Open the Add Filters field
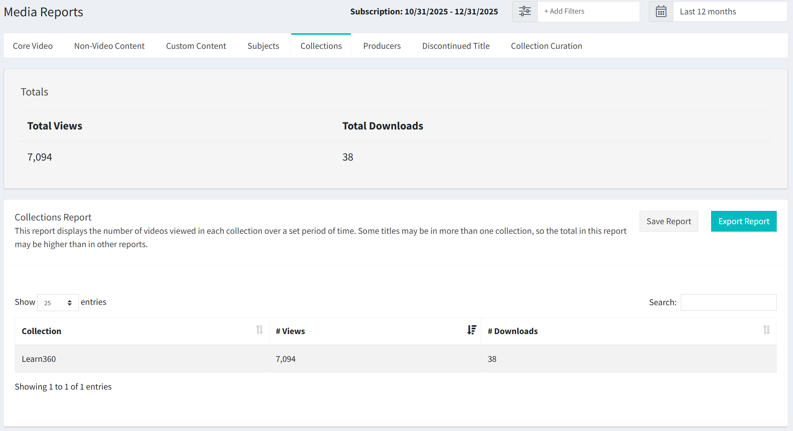Viewport: 793px width, 431px height. (589, 11)
